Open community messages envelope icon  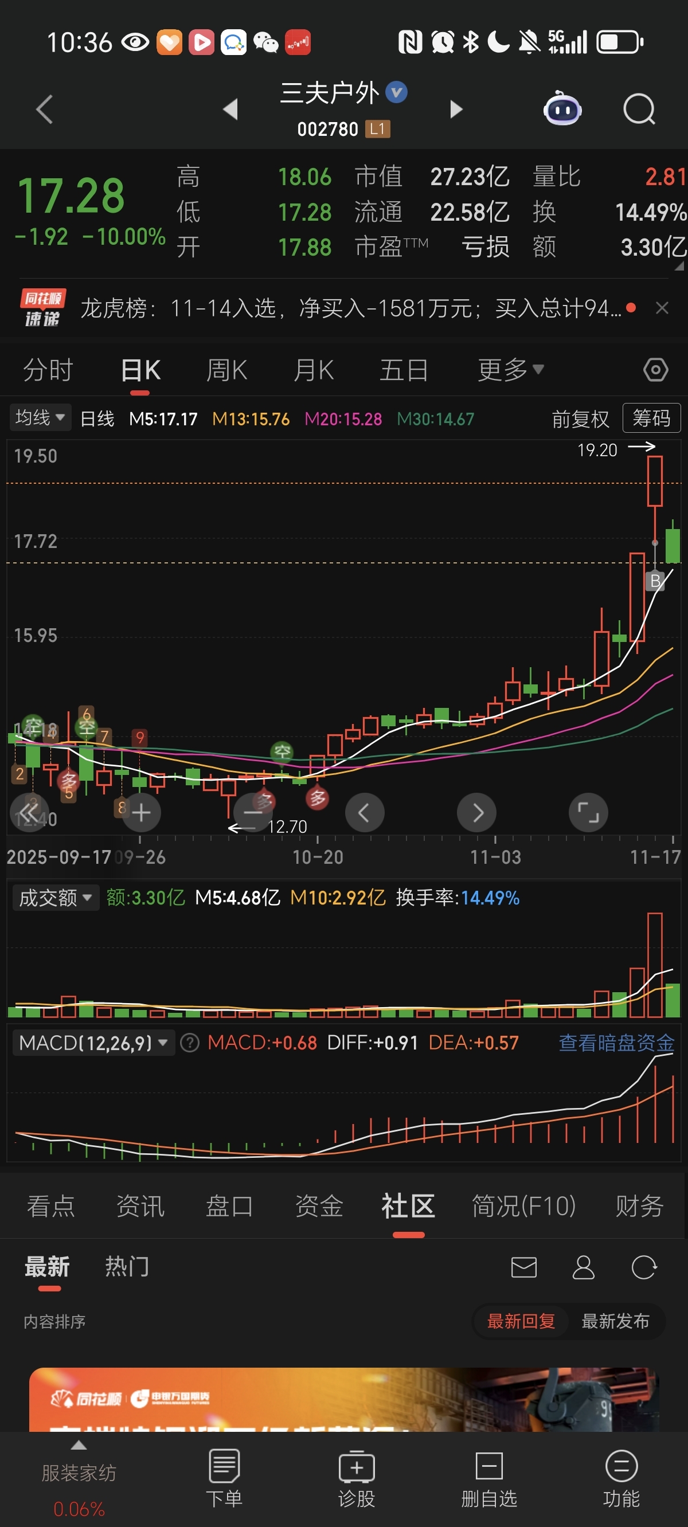coord(523,1267)
